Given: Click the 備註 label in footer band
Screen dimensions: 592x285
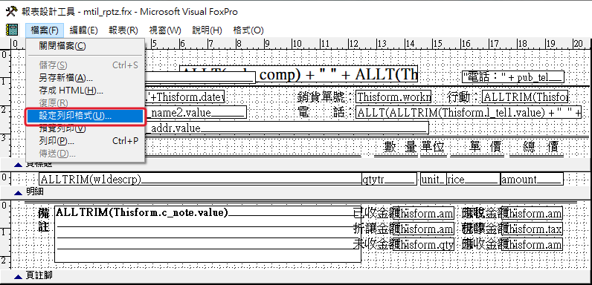Looking at the screenshot, I should [44, 220].
